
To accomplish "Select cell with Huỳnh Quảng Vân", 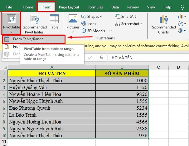I will [52, 88].
